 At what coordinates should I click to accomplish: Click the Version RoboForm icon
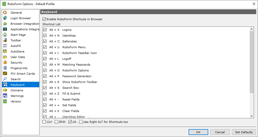point(5,101)
